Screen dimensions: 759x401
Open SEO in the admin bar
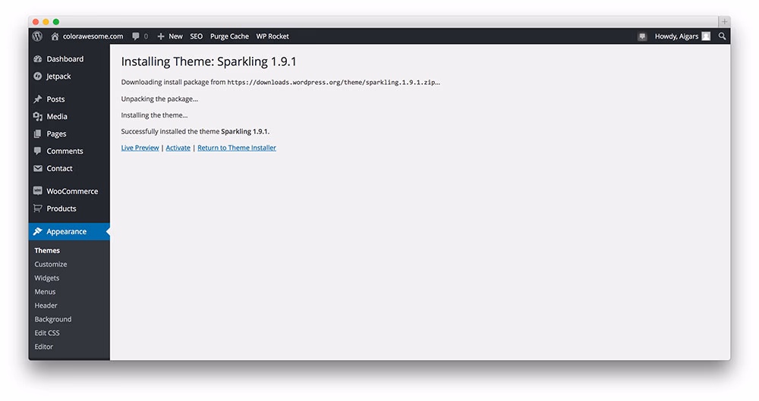[196, 36]
